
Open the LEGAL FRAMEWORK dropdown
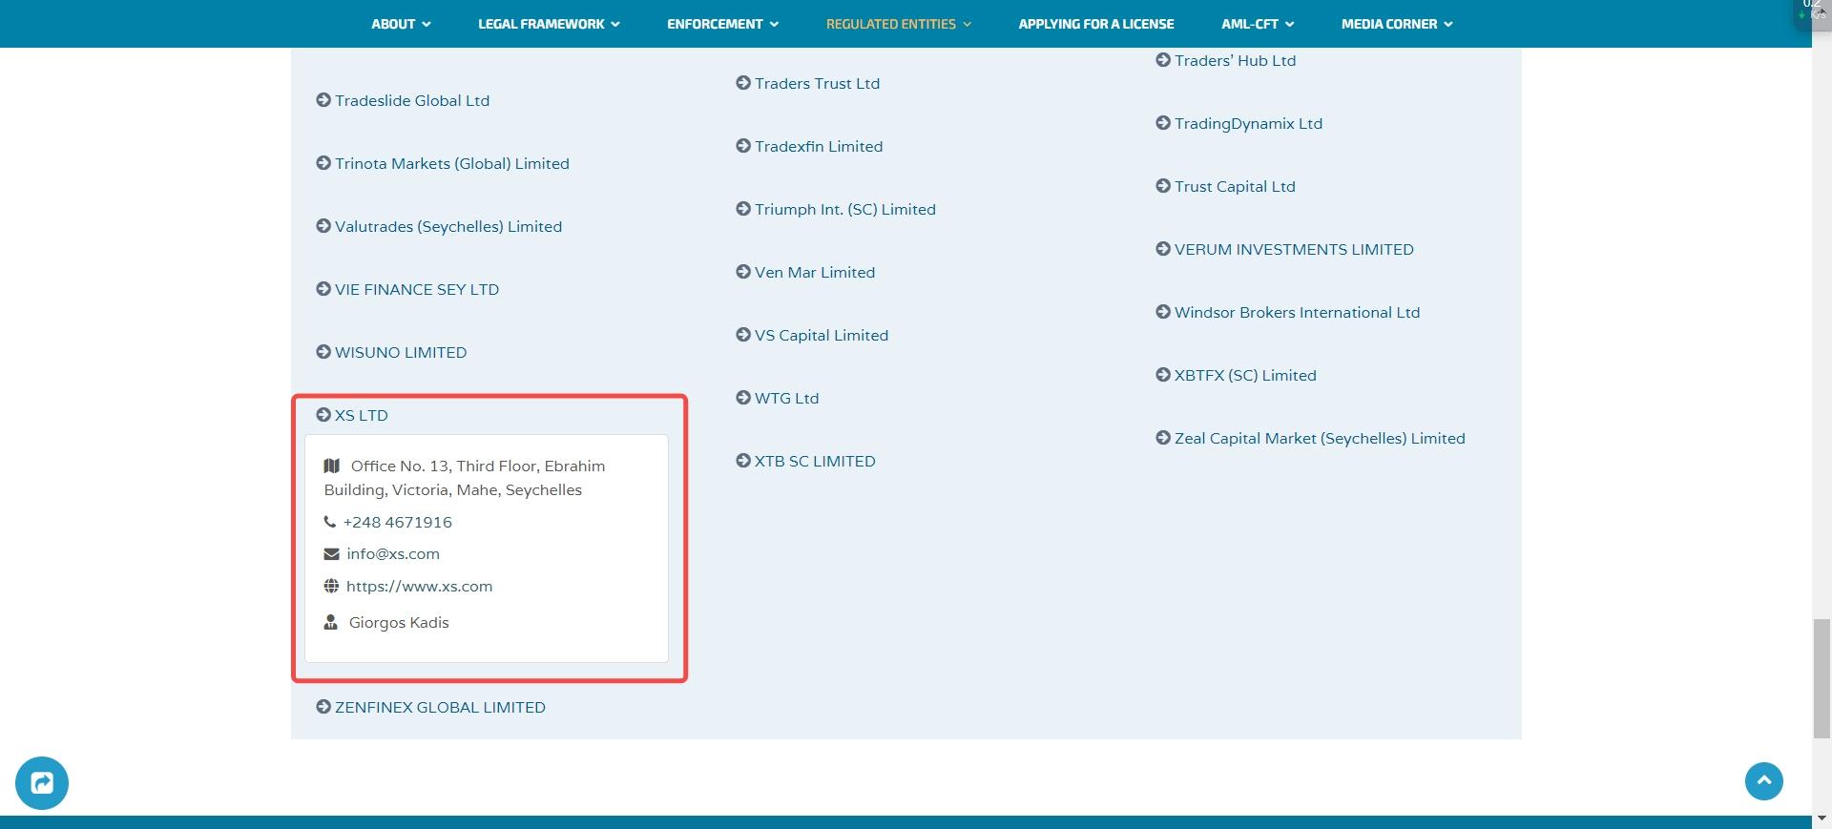[549, 24]
